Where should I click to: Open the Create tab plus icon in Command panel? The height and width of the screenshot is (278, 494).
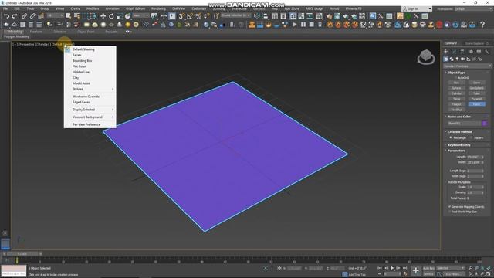(446, 52)
